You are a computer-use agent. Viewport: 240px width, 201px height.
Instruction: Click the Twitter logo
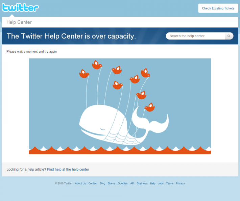20,8
